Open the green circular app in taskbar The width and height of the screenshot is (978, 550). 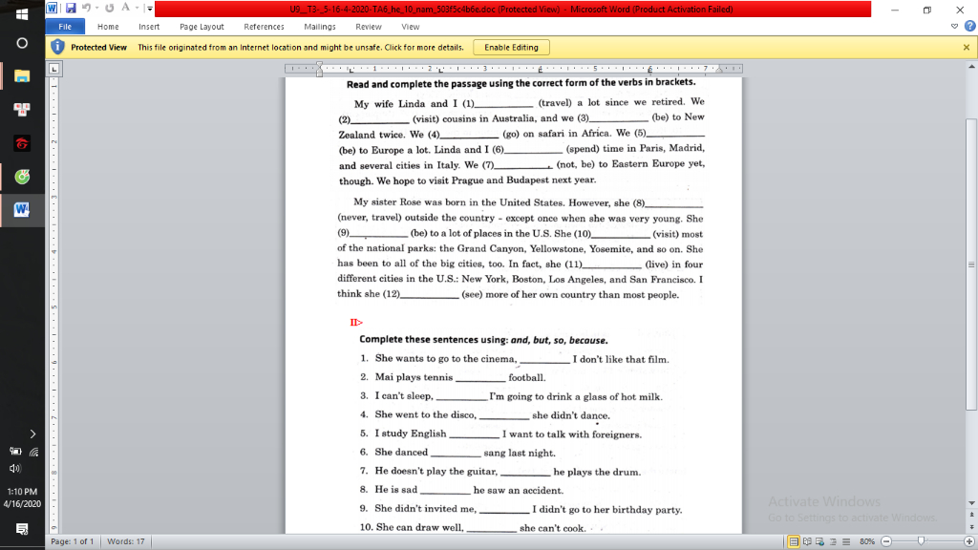point(22,177)
